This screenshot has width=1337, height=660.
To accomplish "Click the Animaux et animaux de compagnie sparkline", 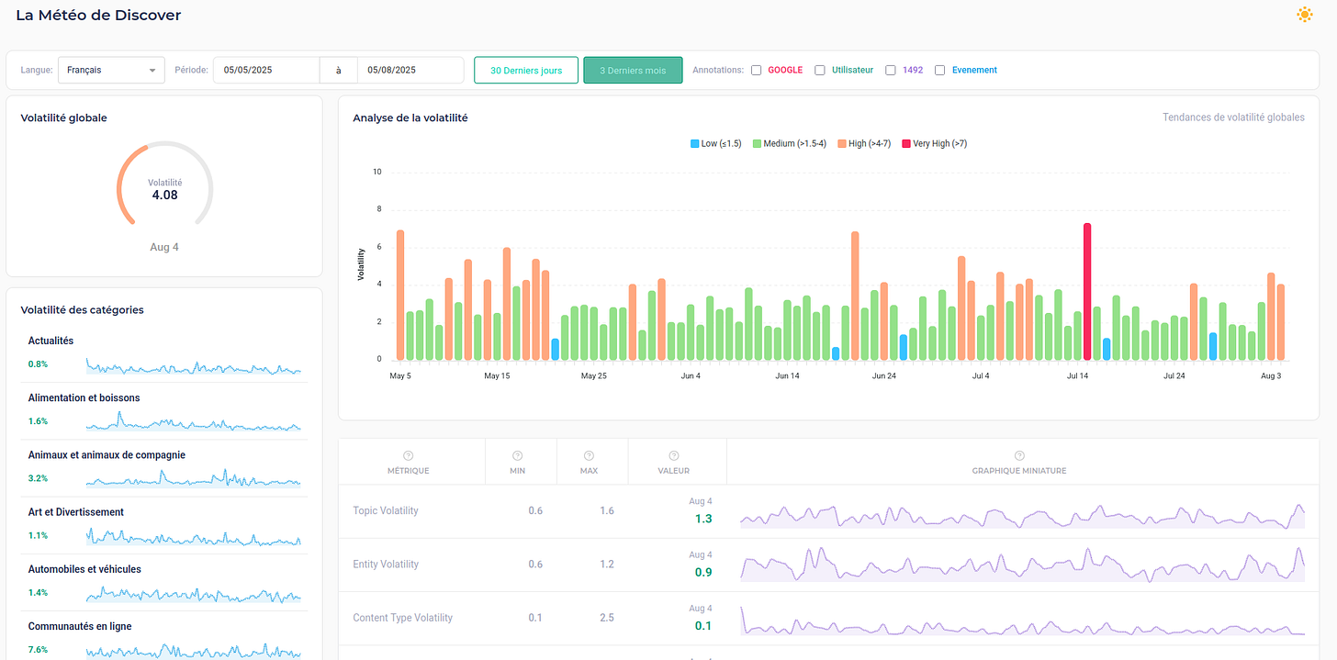I will [194, 479].
